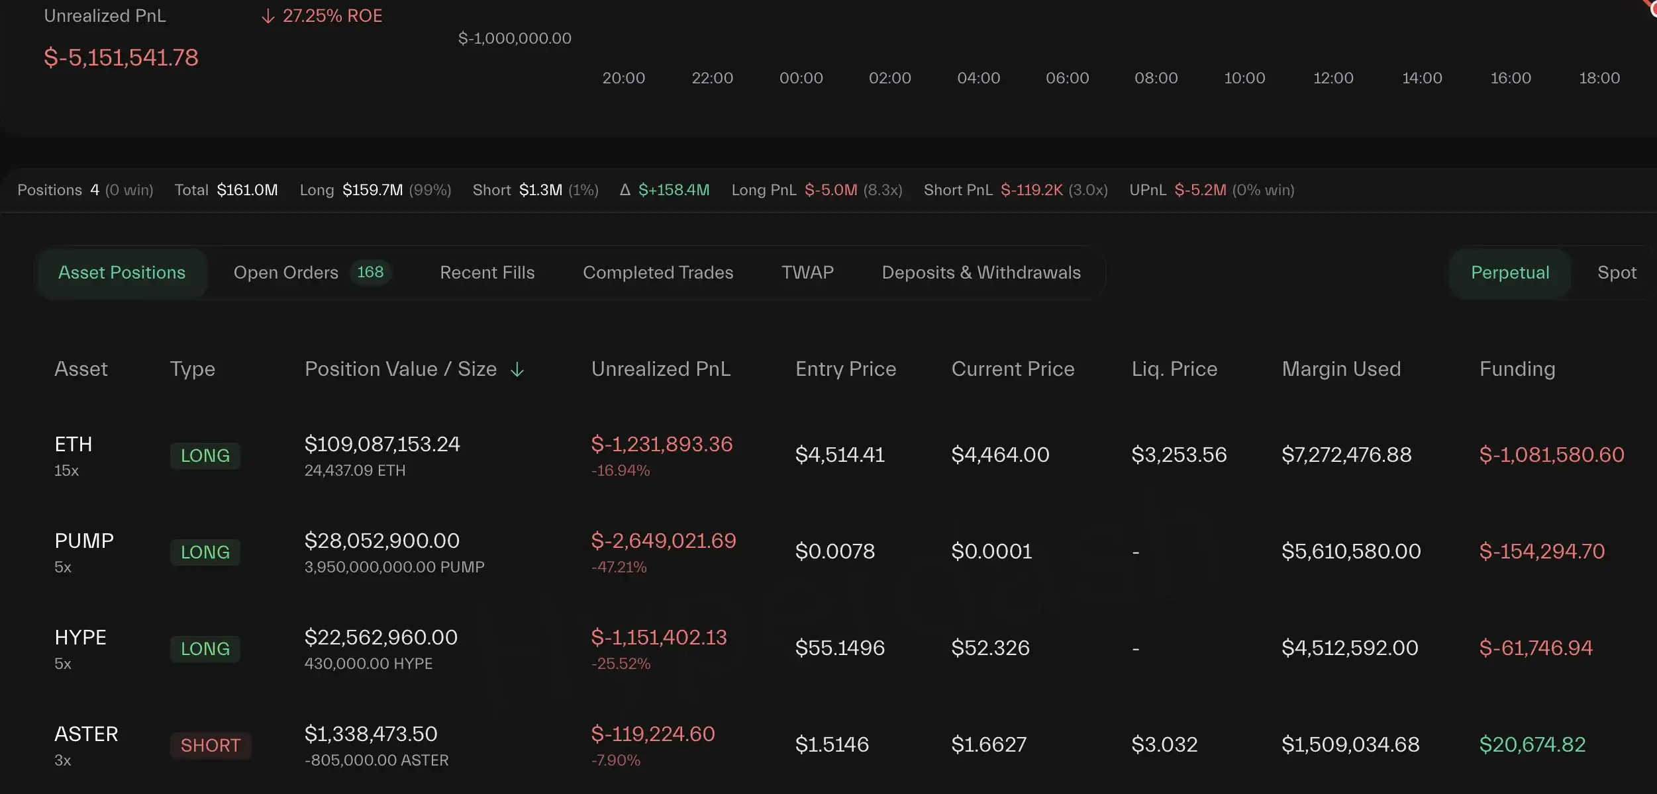Click the LONG badge on HYPE row
The height and width of the screenshot is (794, 1657).
pyautogui.click(x=205, y=649)
